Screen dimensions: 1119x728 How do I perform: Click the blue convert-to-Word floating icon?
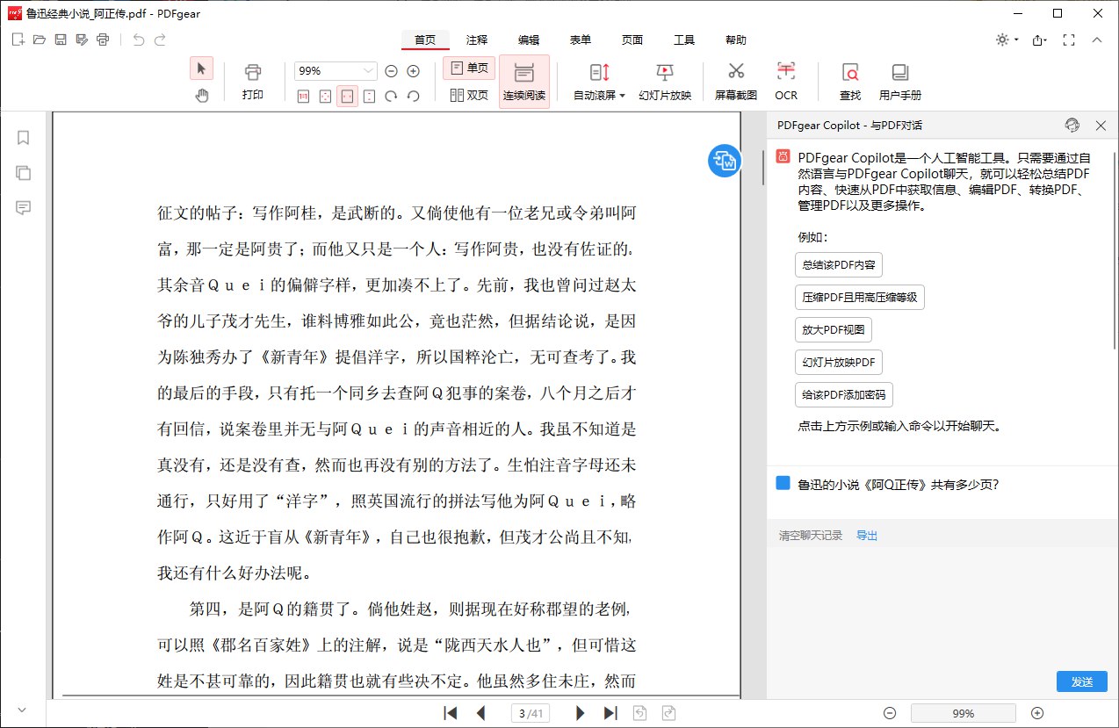click(725, 161)
